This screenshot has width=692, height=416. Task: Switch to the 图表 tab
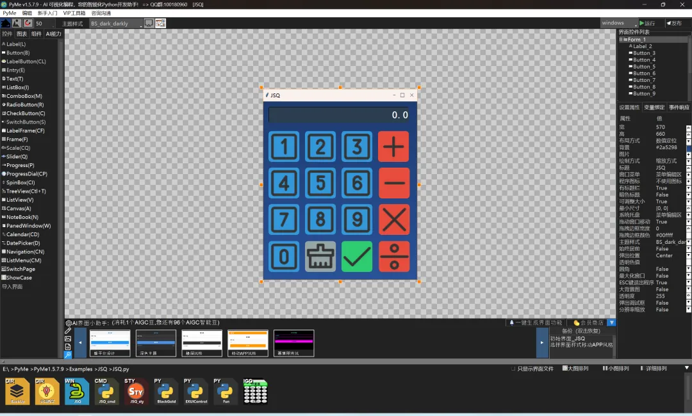pos(22,34)
